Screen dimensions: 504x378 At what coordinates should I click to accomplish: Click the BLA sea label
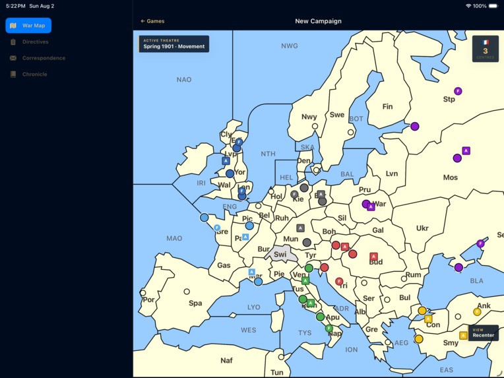click(476, 281)
